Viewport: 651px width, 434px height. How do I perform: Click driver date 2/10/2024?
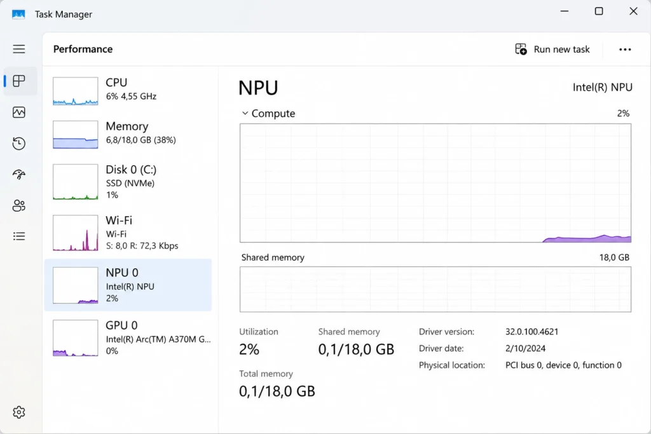[525, 348]
